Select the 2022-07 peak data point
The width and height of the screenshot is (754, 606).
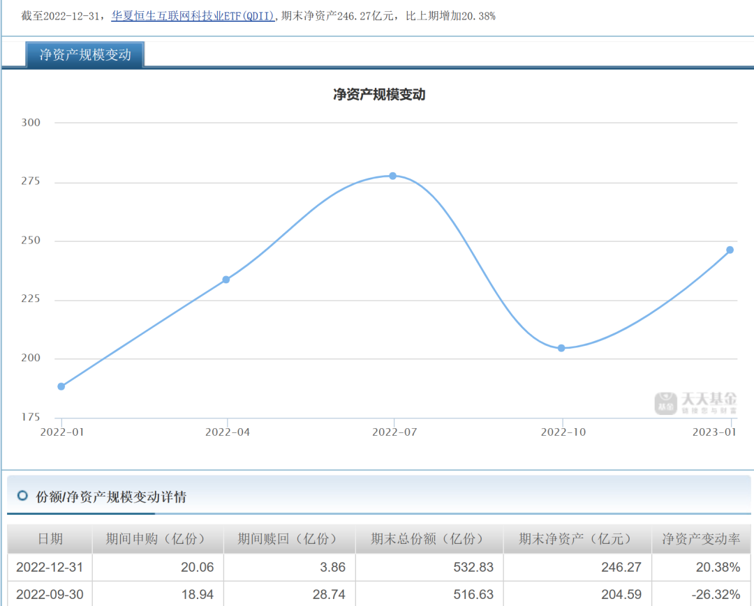(x=392, y=176)
